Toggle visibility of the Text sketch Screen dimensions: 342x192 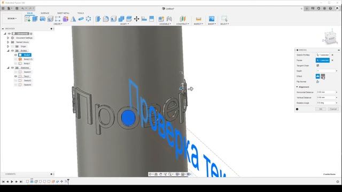15,76
